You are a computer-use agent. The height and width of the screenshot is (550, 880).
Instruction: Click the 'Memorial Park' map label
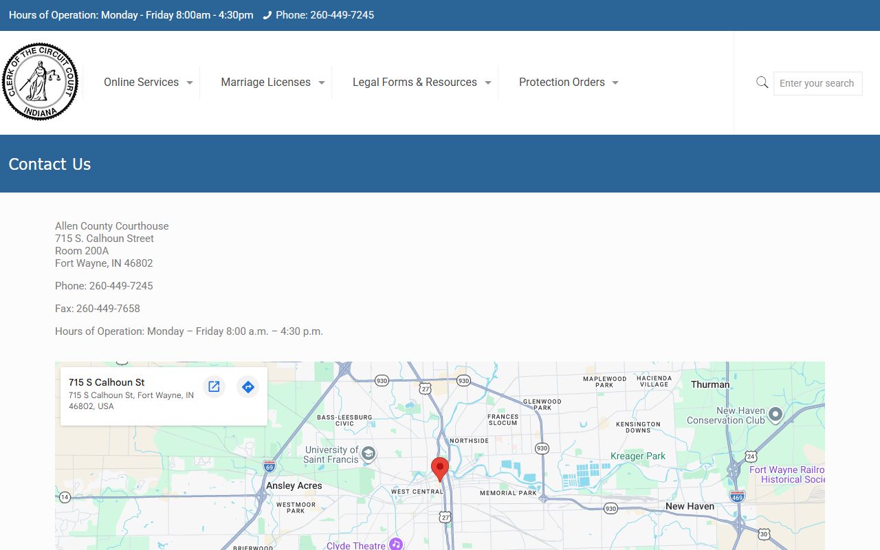(x=508, y=493)
